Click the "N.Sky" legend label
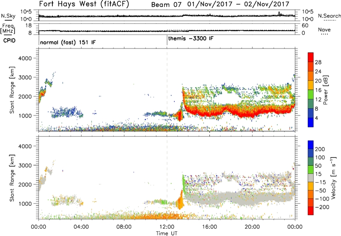This screenshot has height=236, width=341. [x=8, y=16]
